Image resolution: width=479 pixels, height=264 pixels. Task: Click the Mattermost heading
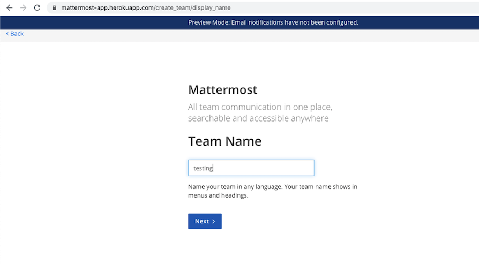click(x=223, y=90)
